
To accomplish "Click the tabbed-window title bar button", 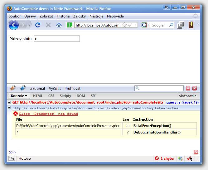I will pyautogui.click(x=167, y=7).
